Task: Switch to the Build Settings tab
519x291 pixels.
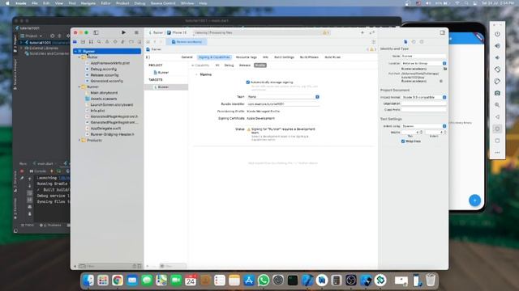Action: [284, 57]
